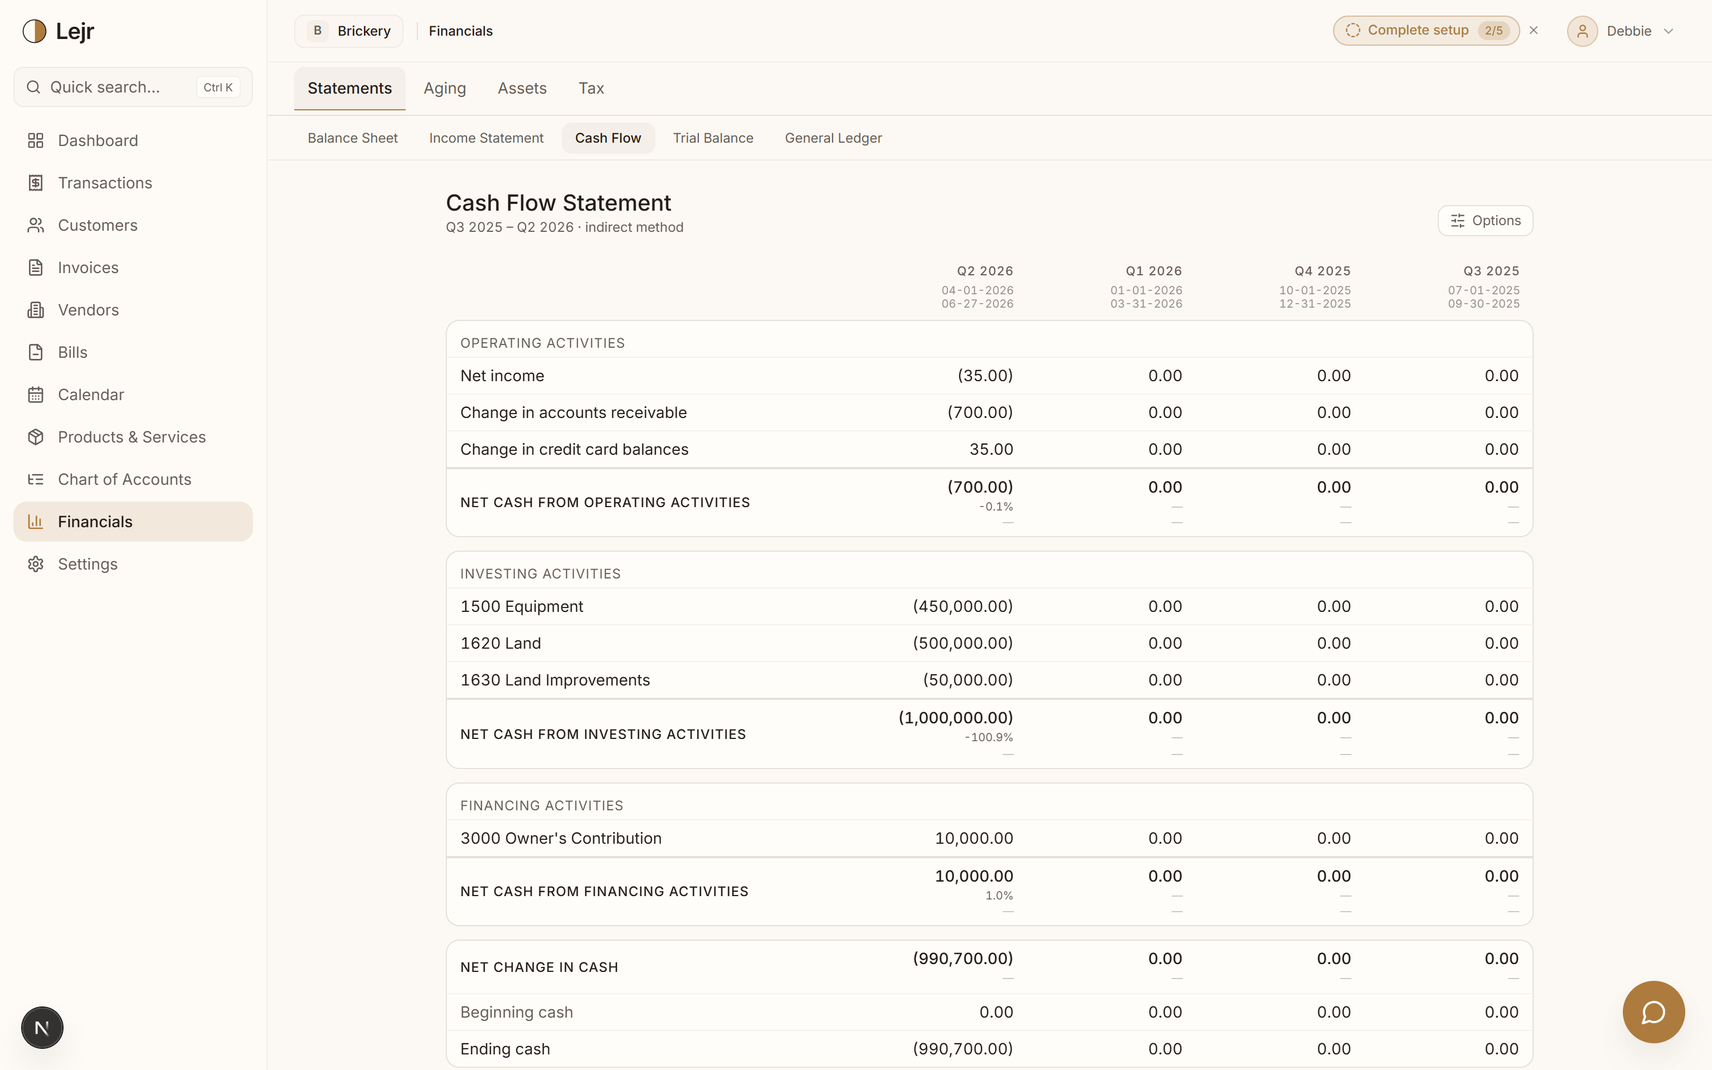This screenshot has height=1070, width=1712.
Task: Open the chat bubble support widget
Action: point(1653,1012)
